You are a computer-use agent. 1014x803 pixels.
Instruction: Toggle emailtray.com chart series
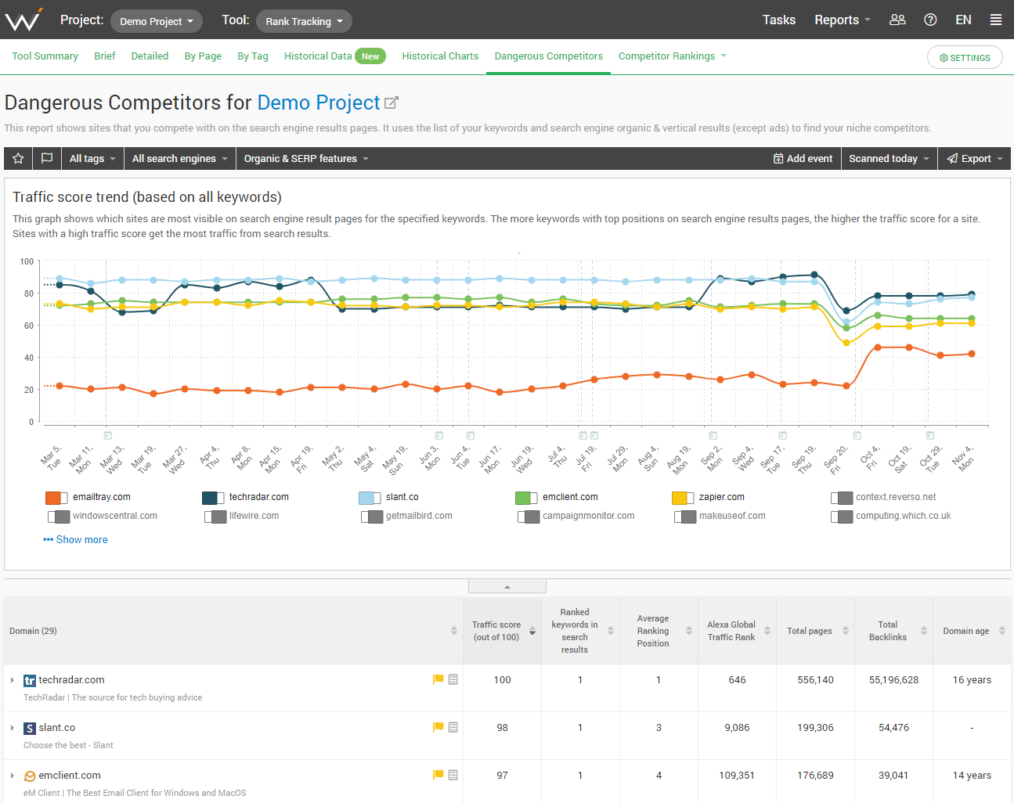[x=56, y=498]
